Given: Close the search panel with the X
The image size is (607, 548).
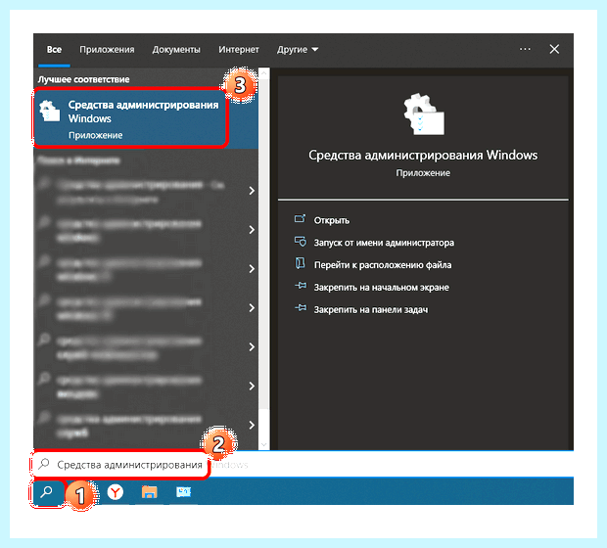Looking at the screenshot, I should point(554,49).
